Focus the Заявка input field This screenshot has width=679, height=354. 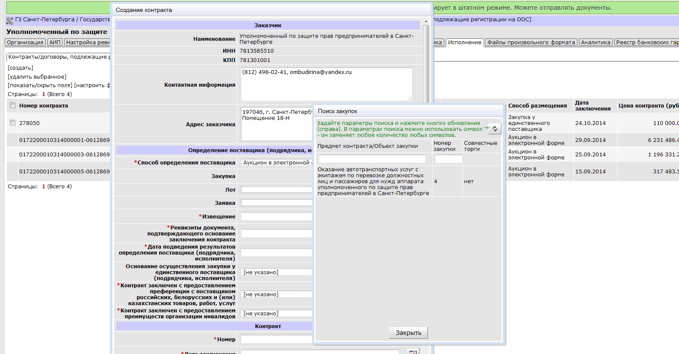pos(277,203)
